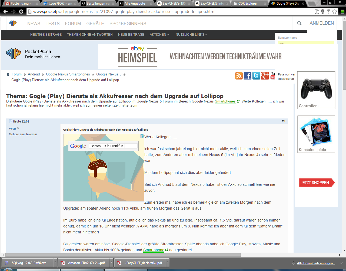
Task: Click the browser forward arrow
Action: (x=13, y=12)
